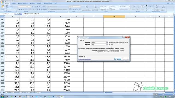
Task: Expand the formula bar arrow
Action: (x=174, y=14)
